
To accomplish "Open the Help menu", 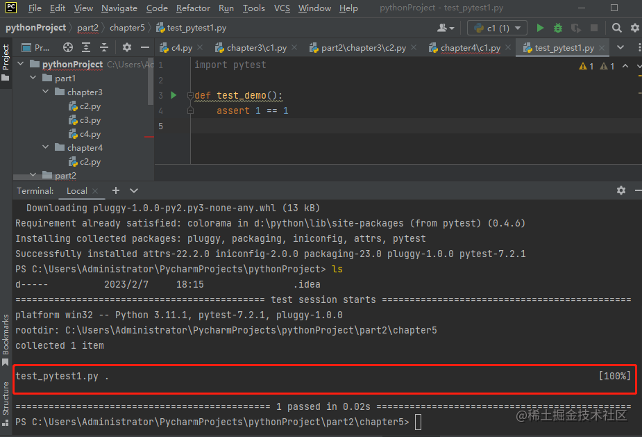I will pyautogui.click(x=348, y=8).
